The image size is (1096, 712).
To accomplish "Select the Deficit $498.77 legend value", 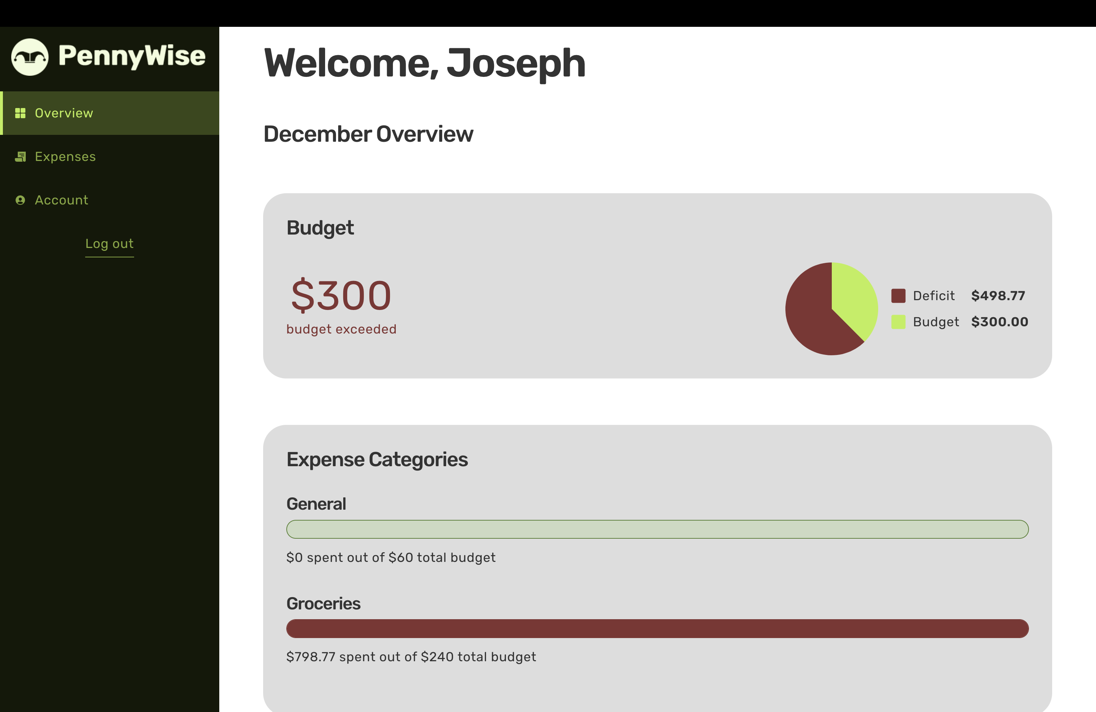I will coord(998,296).
